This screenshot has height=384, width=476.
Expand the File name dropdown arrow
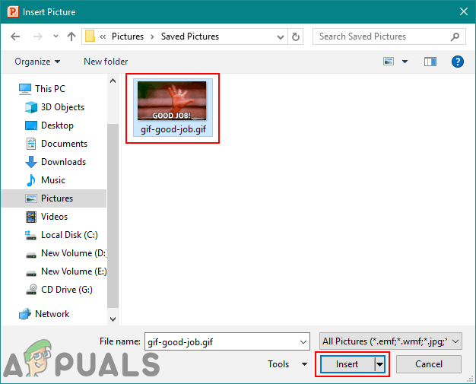pos(303,342)
